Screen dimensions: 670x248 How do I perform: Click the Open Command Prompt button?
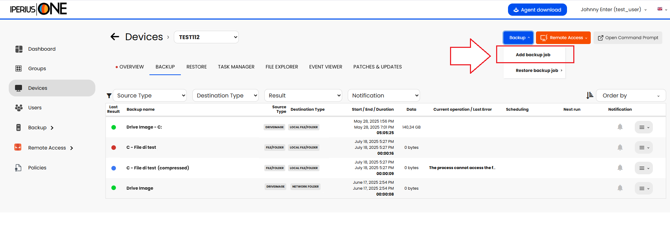click(x=628, y=38)
